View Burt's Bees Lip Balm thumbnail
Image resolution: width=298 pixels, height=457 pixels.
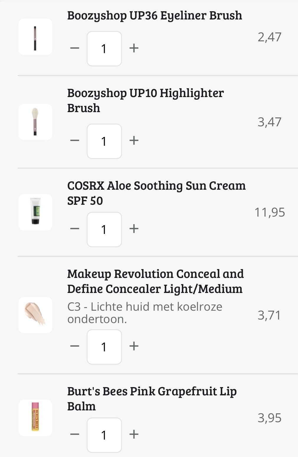[35, 418]
